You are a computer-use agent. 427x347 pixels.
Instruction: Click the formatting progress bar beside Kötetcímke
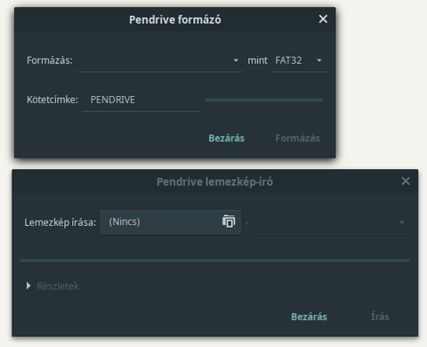coord(264,100)
